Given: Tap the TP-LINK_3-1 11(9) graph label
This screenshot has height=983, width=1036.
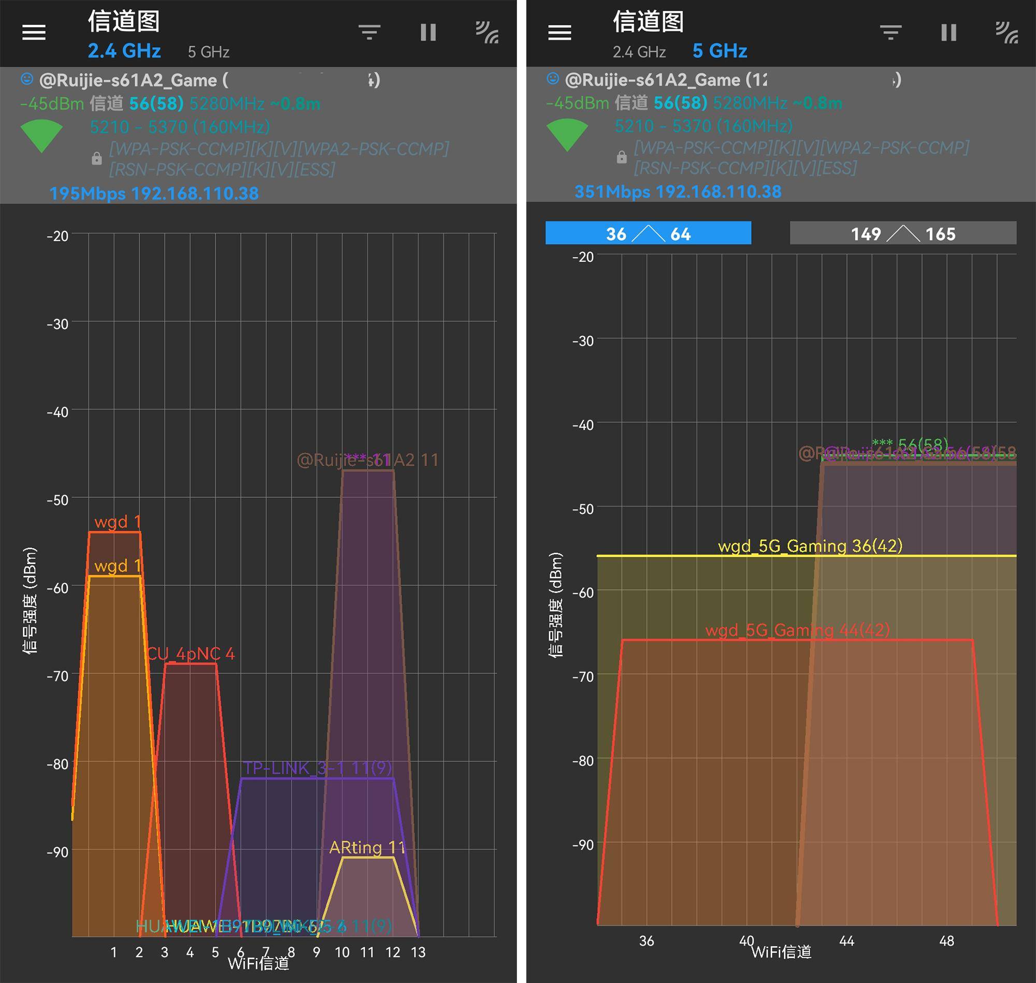Looking at the screenshot, I should (318, 768).
